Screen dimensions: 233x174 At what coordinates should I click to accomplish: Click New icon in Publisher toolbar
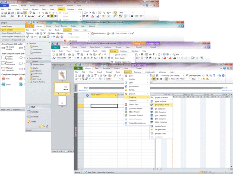(x=54, y=55)
